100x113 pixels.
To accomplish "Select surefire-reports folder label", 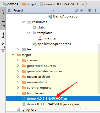I will click(39, 88).
